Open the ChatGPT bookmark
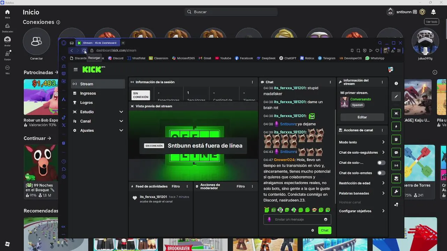 pyautogui.click(x=288, y=58)
